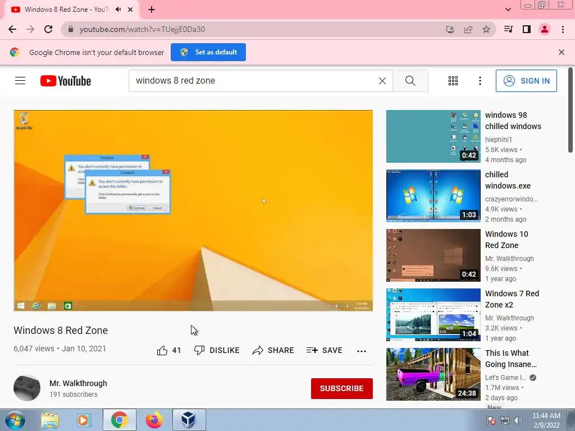Screen dimensions: 575x431
Task: Clear the search text with X
Action: 382,81
